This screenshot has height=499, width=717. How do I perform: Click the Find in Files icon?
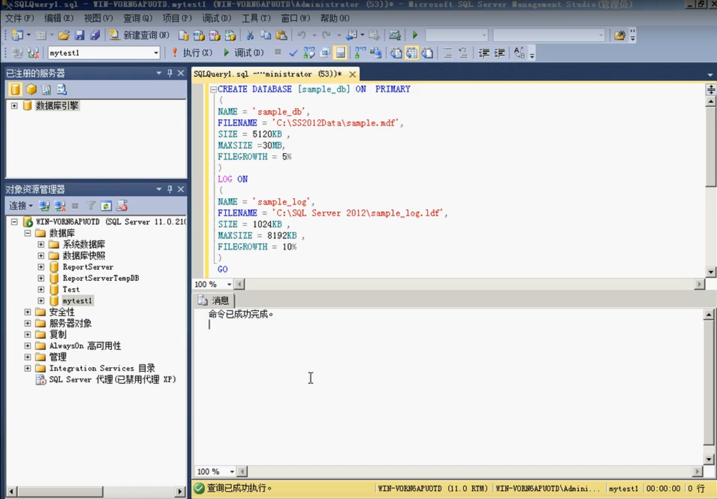tap(620, 35)
